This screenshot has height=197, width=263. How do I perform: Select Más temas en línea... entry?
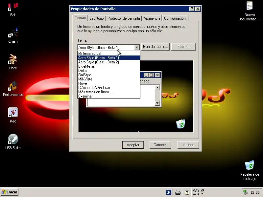click(x=109, y=92)
